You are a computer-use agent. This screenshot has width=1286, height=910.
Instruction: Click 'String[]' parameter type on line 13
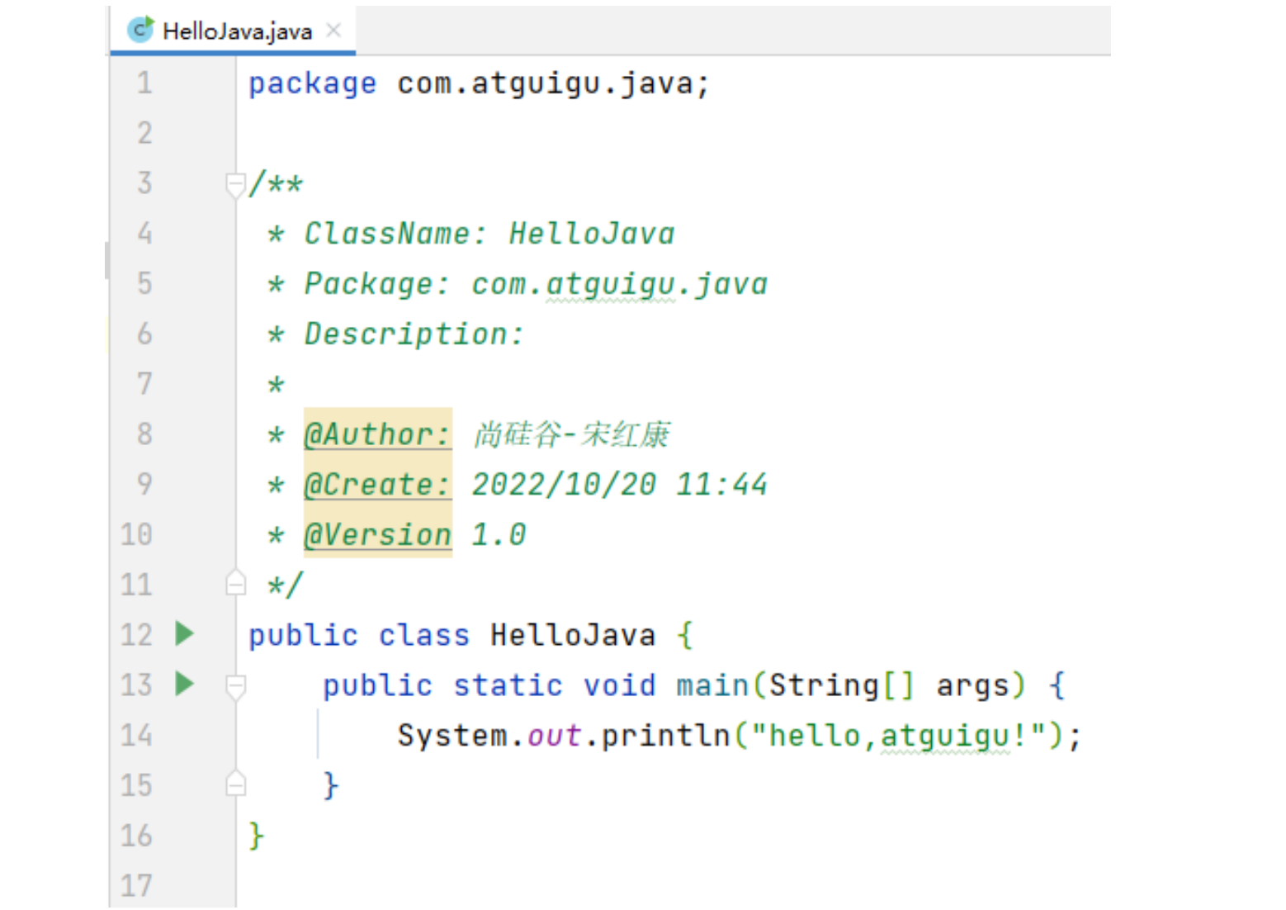click(x=841, y=685)
